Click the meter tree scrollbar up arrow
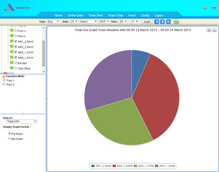 44,28
